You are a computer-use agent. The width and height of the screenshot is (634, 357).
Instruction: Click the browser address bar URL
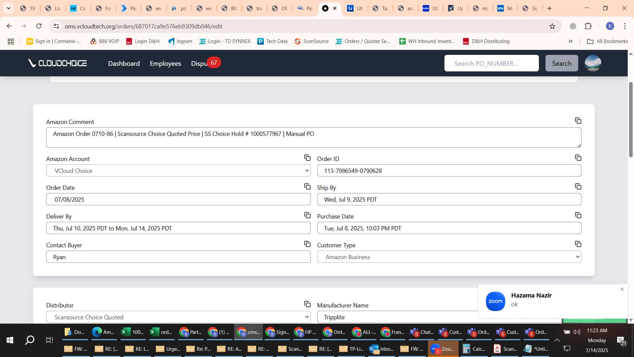click(144, 26)
